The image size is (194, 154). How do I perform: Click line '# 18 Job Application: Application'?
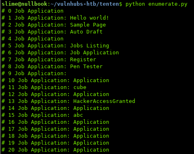(55, 136)
